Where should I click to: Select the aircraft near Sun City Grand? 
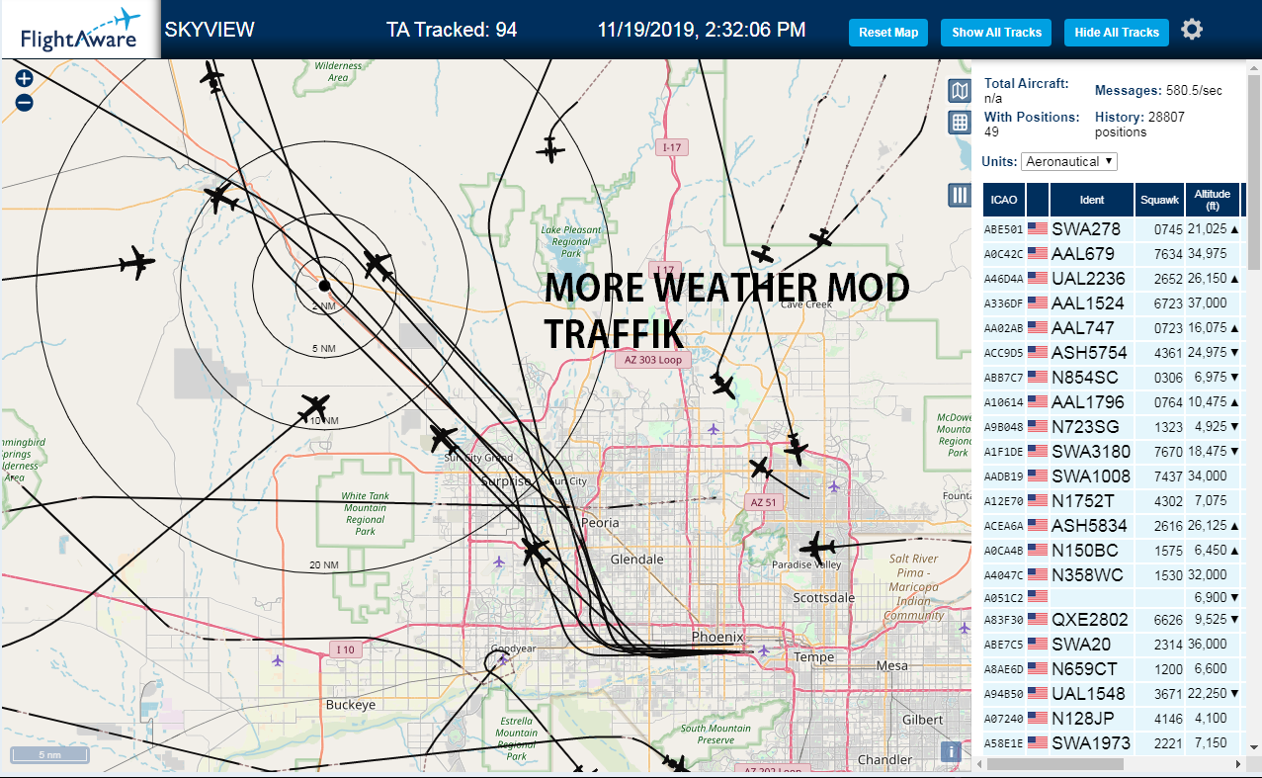[444, 437]
